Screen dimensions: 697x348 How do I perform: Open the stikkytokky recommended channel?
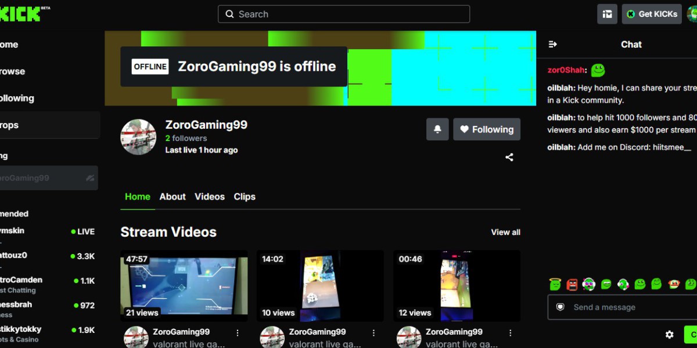(49, 333)
